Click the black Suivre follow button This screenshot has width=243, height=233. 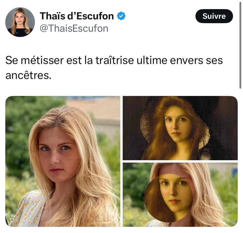coord(214,16)
